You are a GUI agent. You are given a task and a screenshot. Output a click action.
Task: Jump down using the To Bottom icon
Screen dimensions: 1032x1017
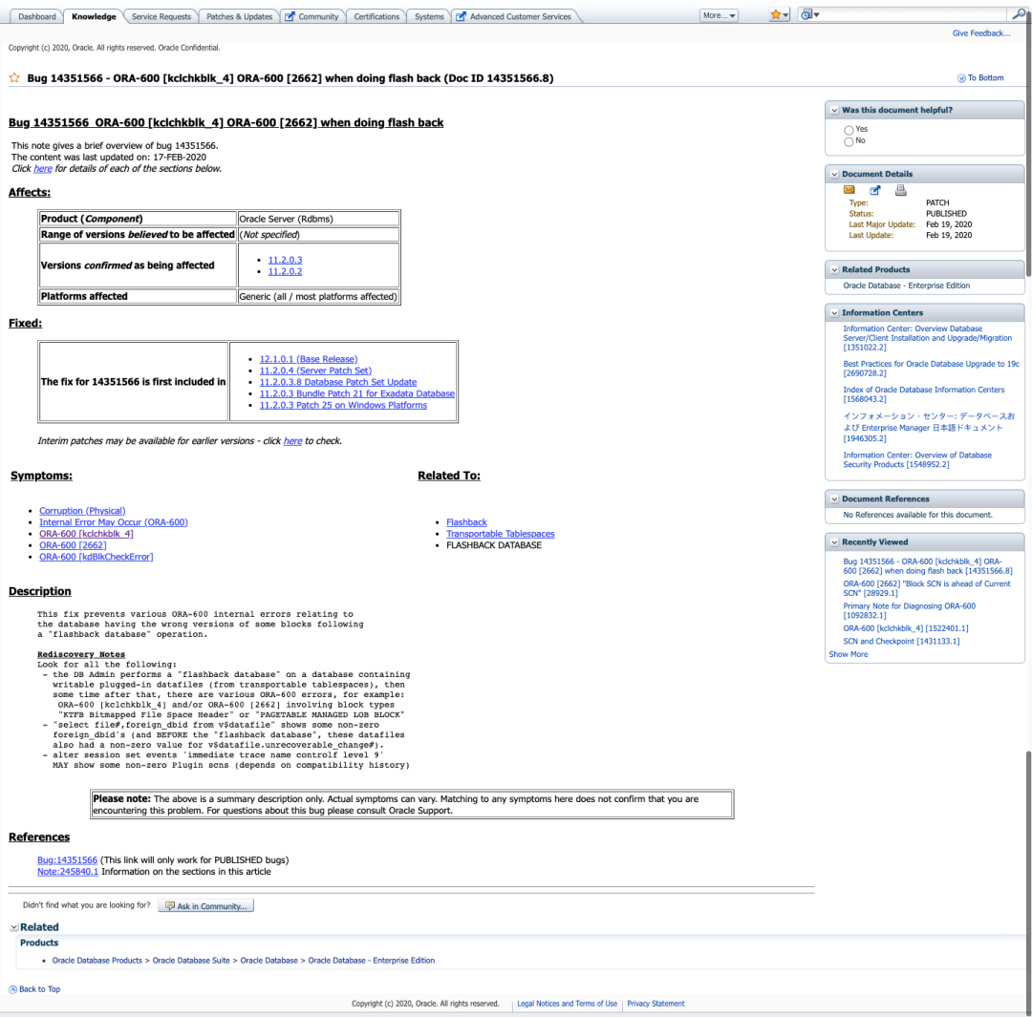coord(960,77)
